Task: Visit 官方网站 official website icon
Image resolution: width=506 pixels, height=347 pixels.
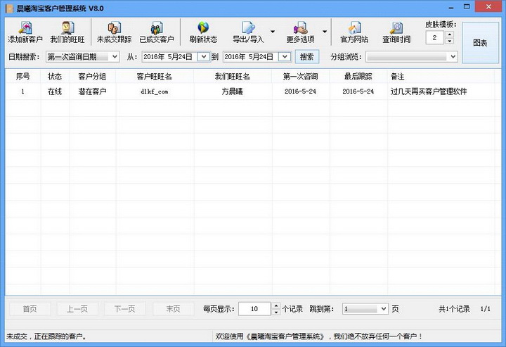Action: (x=354, y=32)
